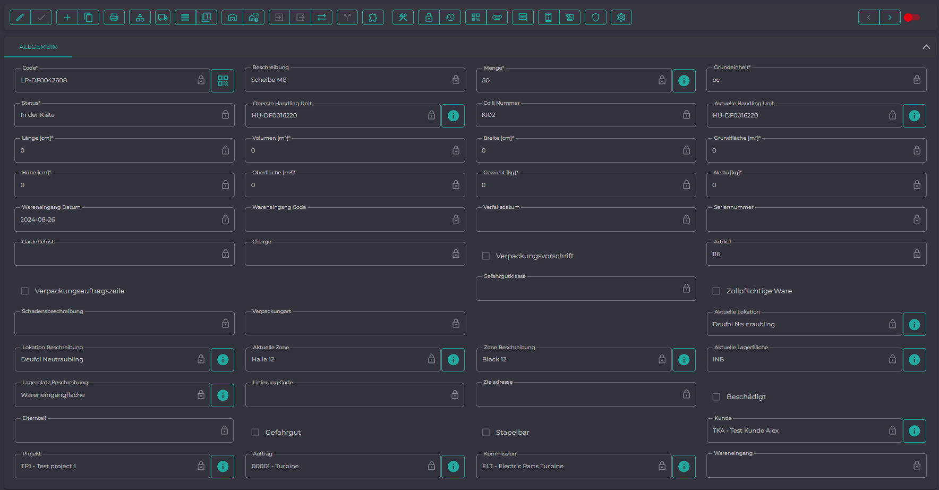Enable the Zollpflichtige Ware checkbox
939x490 pixels.
point(716,291)
